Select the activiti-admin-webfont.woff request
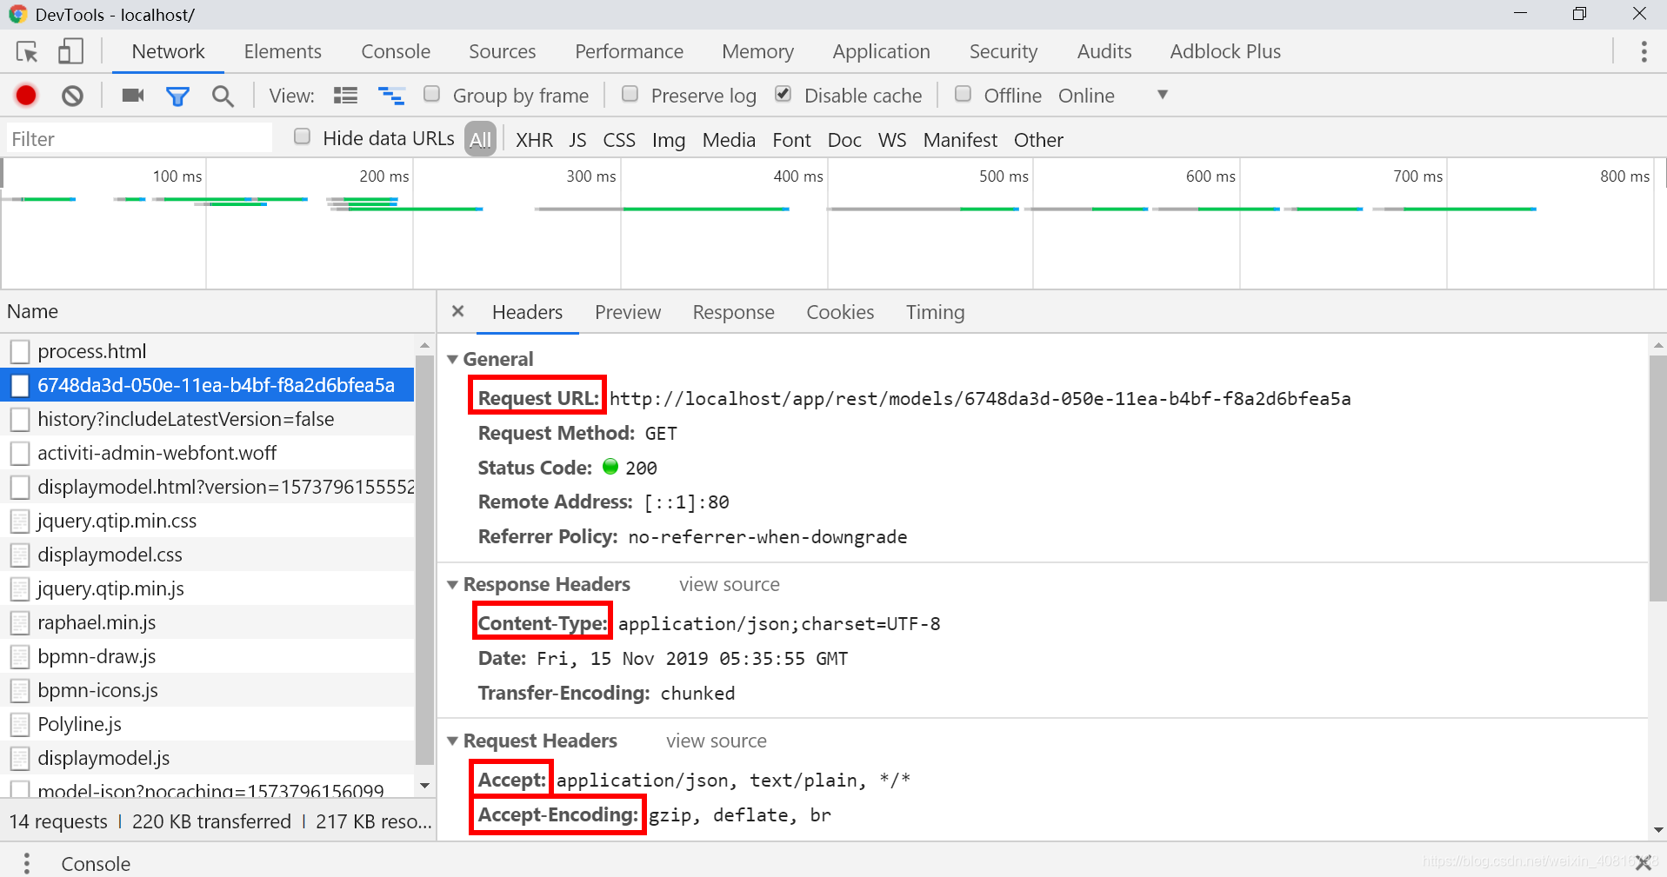Viewport: 1667px width, 877px height. click(209, 453)
